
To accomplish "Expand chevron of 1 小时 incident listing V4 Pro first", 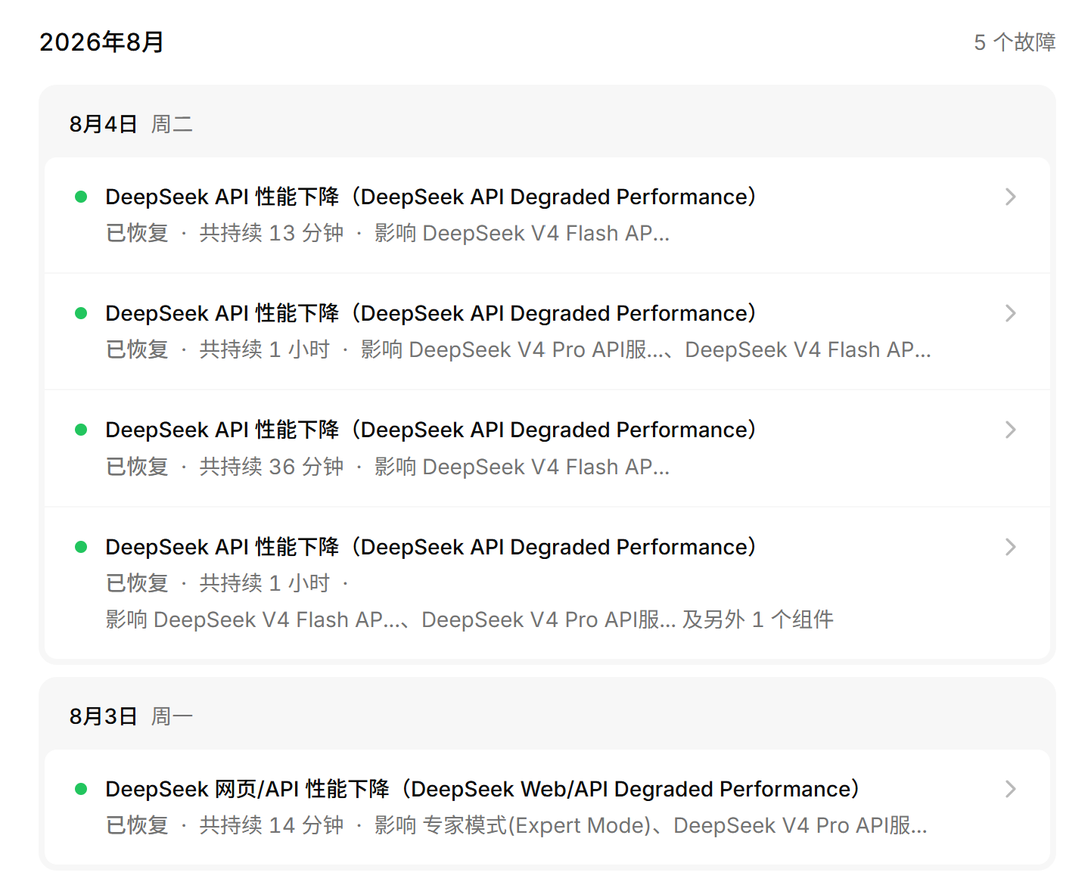I will [x=1010, y=313].
